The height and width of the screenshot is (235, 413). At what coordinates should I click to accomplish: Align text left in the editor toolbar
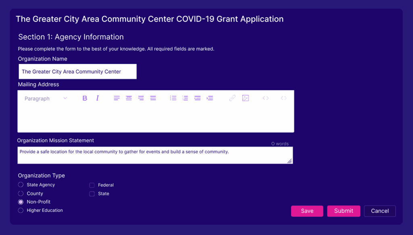coord(117,98)
